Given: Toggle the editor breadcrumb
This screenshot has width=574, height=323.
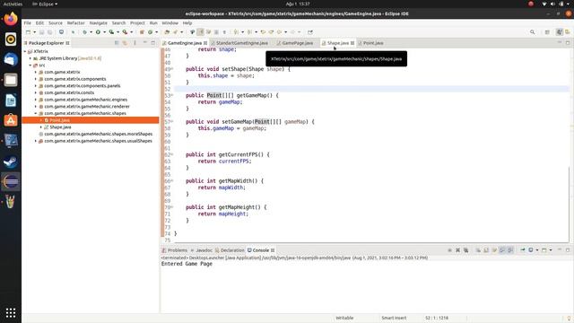Looking at the screenshot, I should [192, 32].
